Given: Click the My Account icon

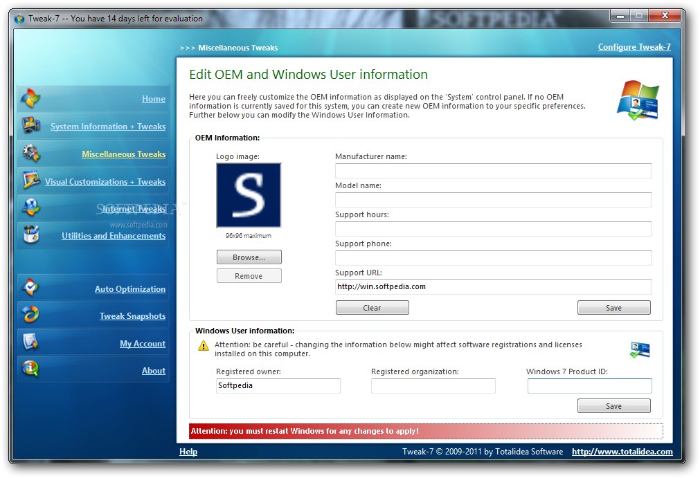Looking at the screenshot, I should [x=30, y=342].
